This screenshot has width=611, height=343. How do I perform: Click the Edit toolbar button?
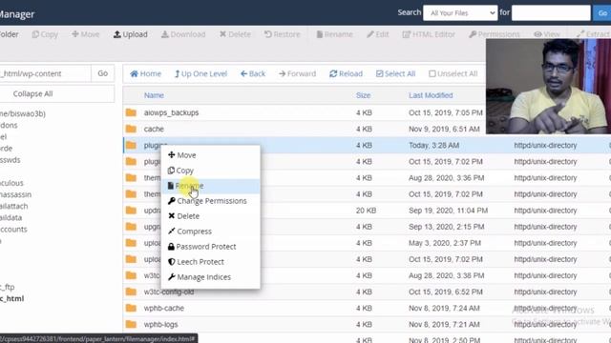[378, 34]
